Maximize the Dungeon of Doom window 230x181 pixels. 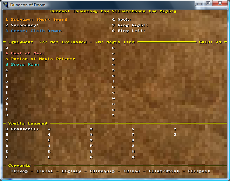pyautogui.click(x=208, y=4)
